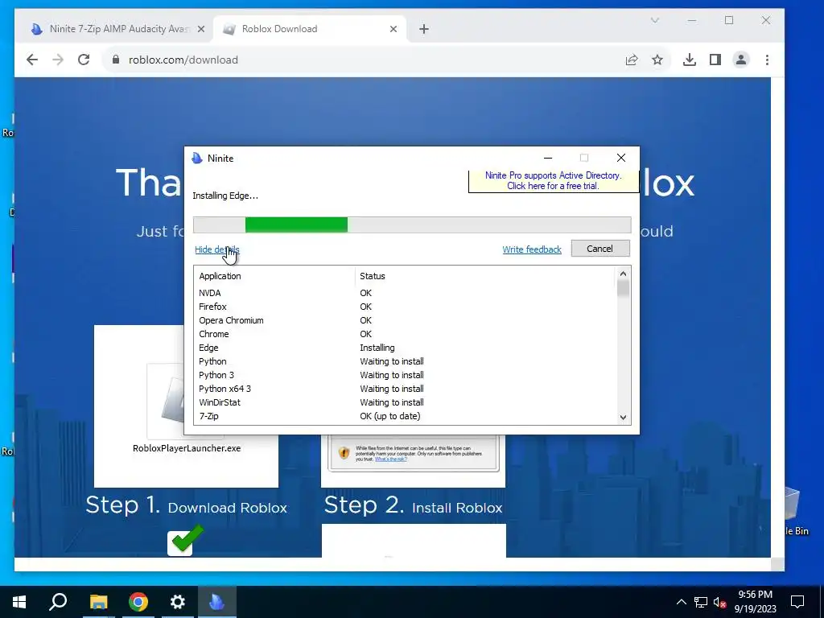Click RobloxPlayerLauncher.exe label on page
Image resolution: width=824 pixels, height=618 pixels.
[187, 448]
